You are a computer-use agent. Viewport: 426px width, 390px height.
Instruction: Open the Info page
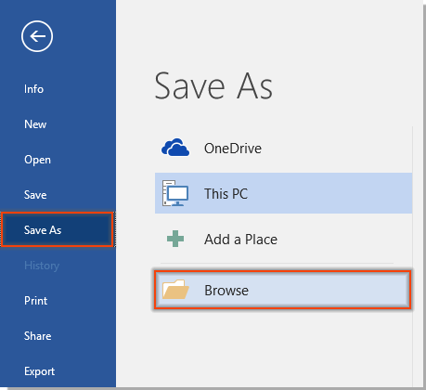pyautogui.click(x=33, y=89)
